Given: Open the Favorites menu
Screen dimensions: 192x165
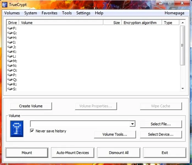Looking at the screenshot, I should 49,13.
